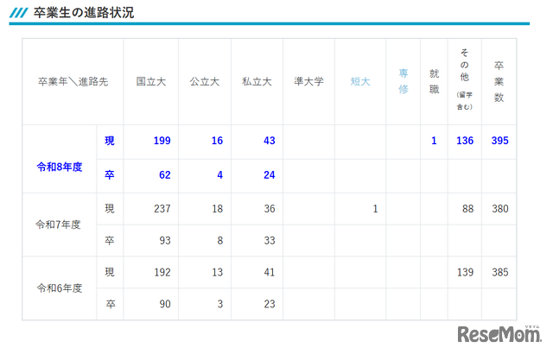Screen dimensions: 553x354
Task: Click the 準大学 column header
Action: (x=308, y=81)
